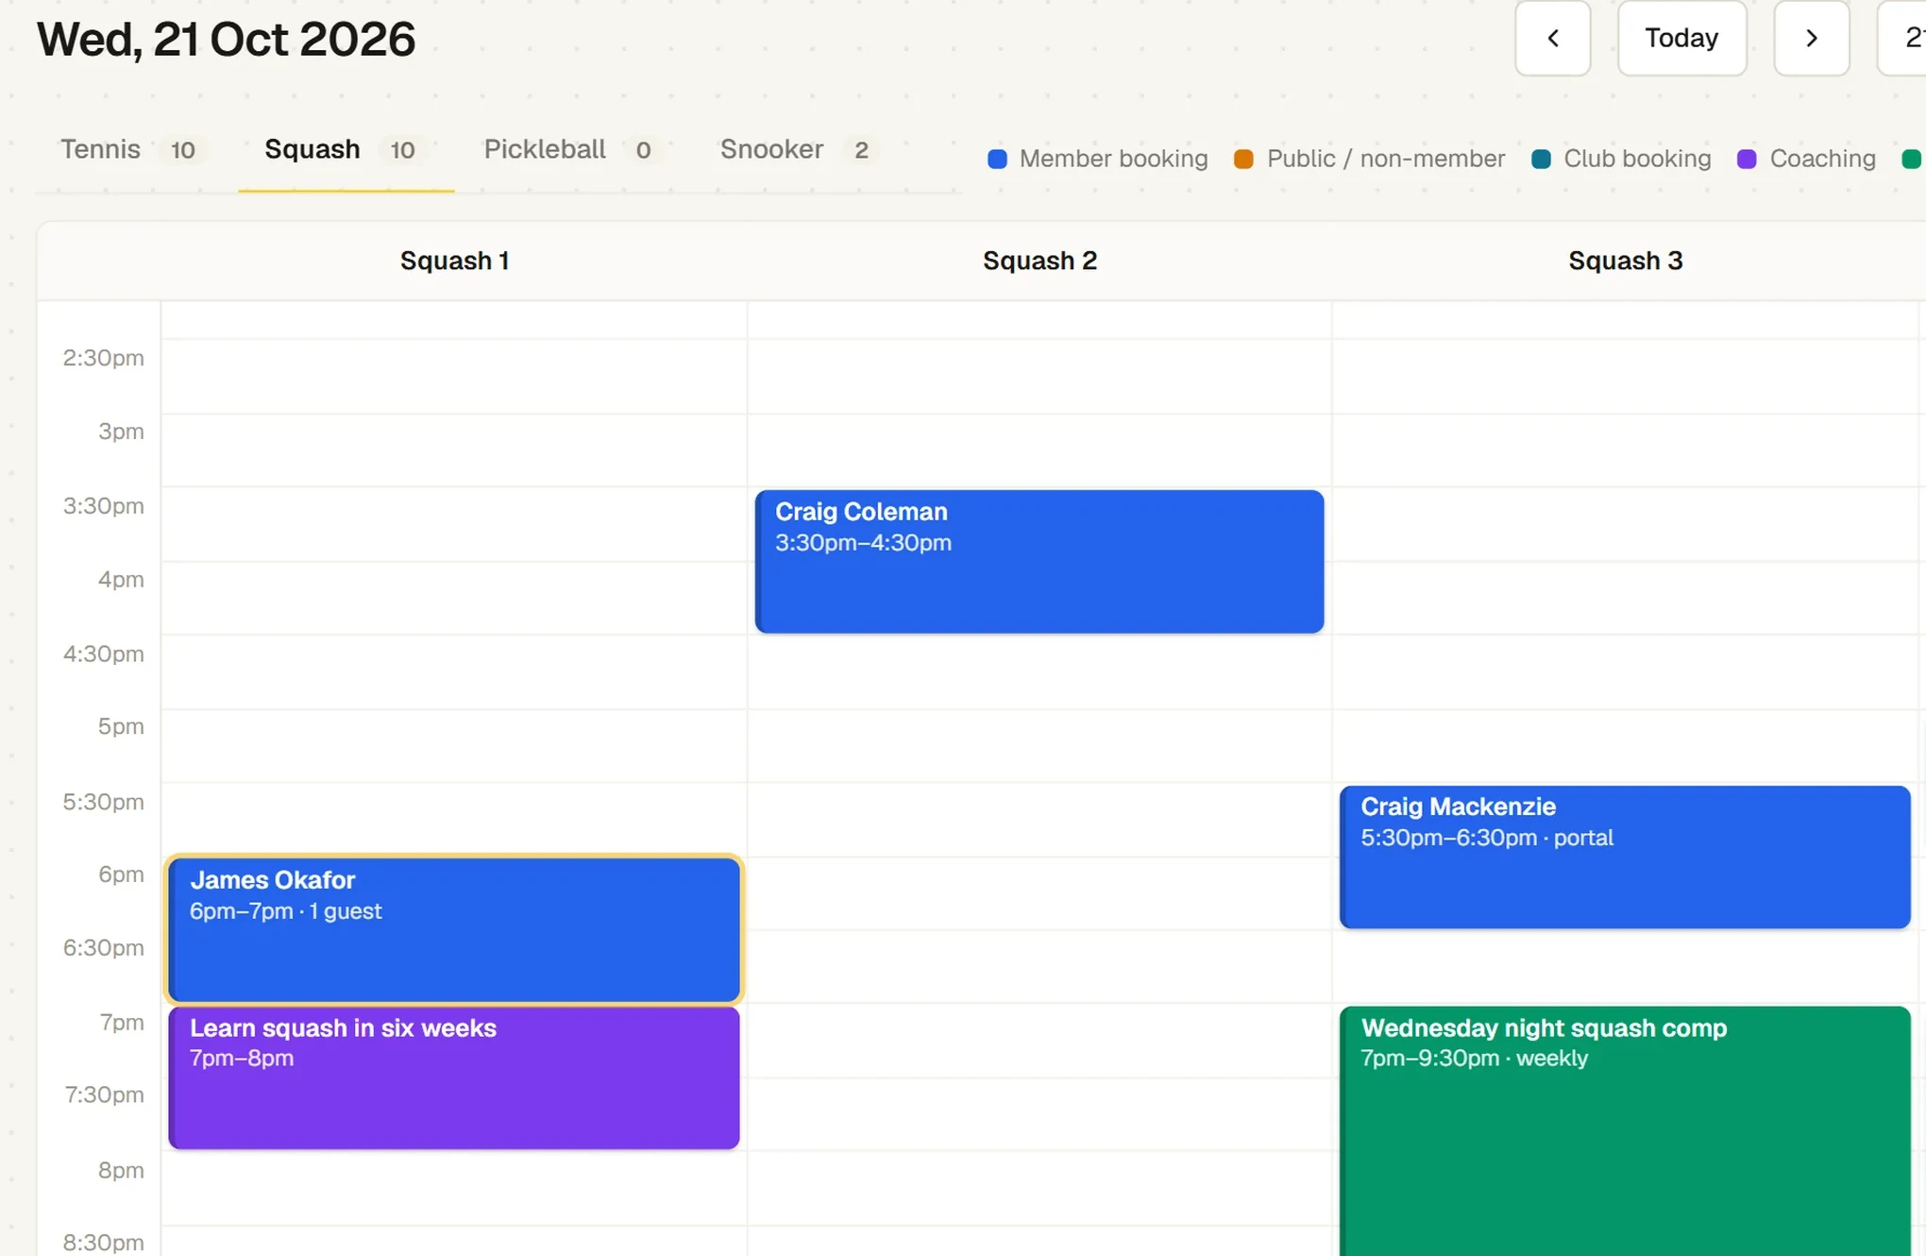Click the Squash 3 column header
The height and width of the screenshot is (1256, 1926).
(1625, 261)
